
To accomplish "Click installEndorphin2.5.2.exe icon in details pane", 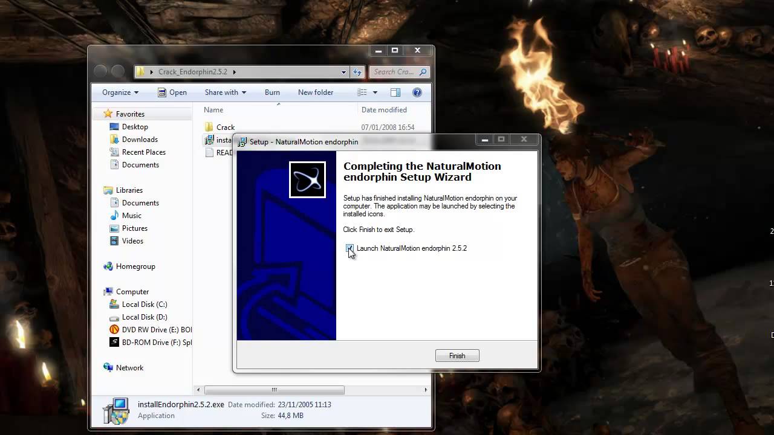I will pyautogui.click(x=115, y=410).
